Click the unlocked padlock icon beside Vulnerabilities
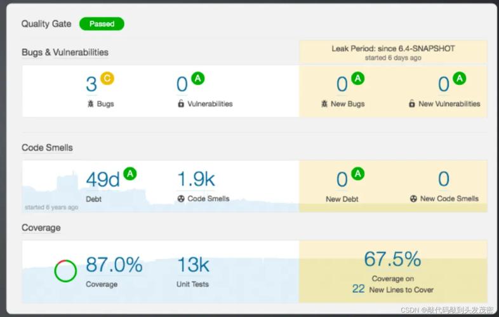Image resolution: width=499 pixels, height=317 pixels. (181, 104)
